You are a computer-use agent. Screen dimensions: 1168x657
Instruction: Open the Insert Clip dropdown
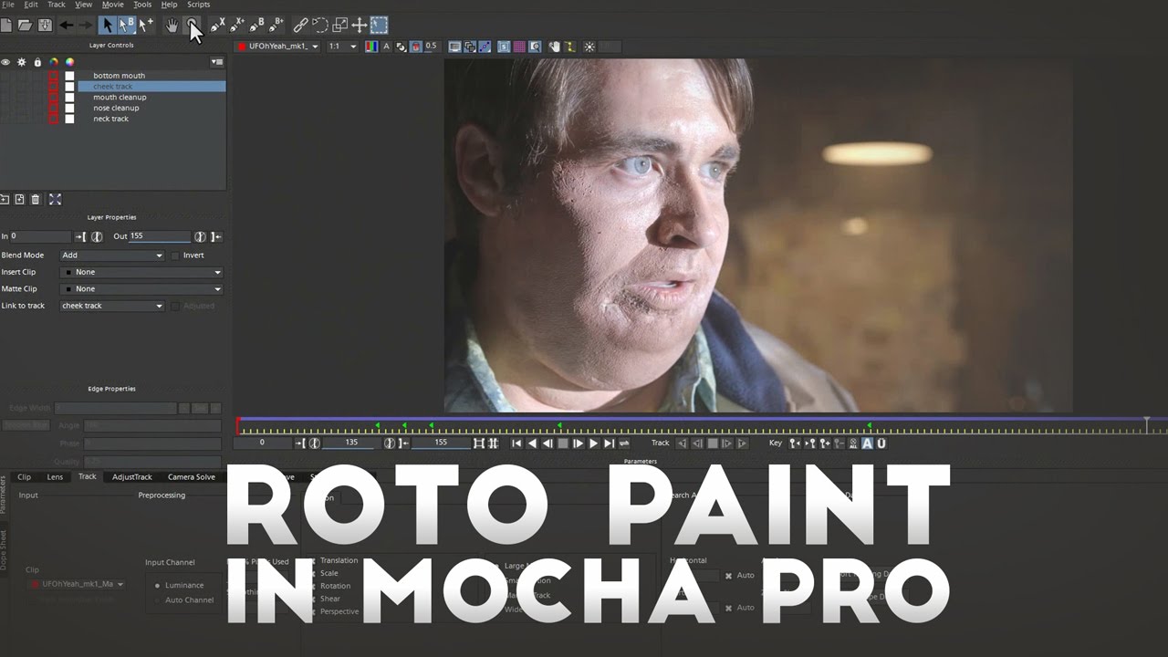(141, 272)
